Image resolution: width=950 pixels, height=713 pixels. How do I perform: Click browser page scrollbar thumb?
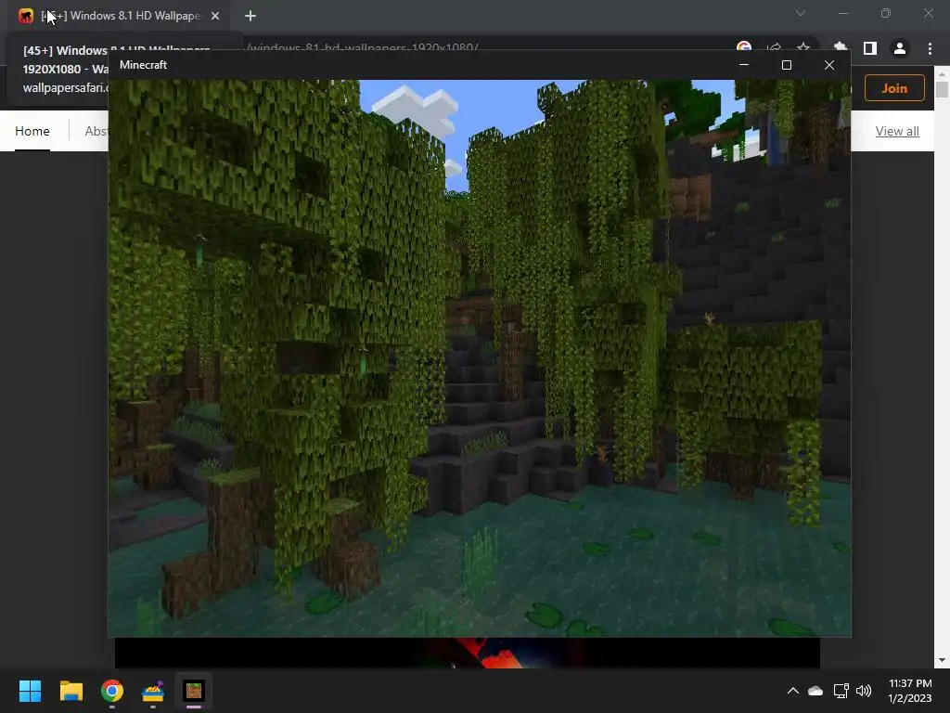point(942,89)
